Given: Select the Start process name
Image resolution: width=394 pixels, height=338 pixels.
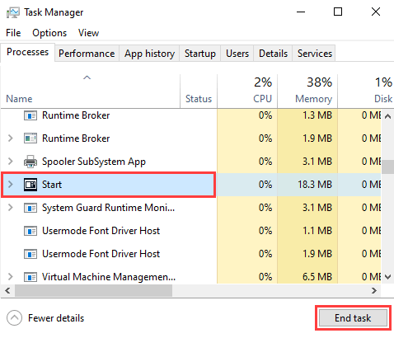Looking at the screenshot, I should pos(52,185).
